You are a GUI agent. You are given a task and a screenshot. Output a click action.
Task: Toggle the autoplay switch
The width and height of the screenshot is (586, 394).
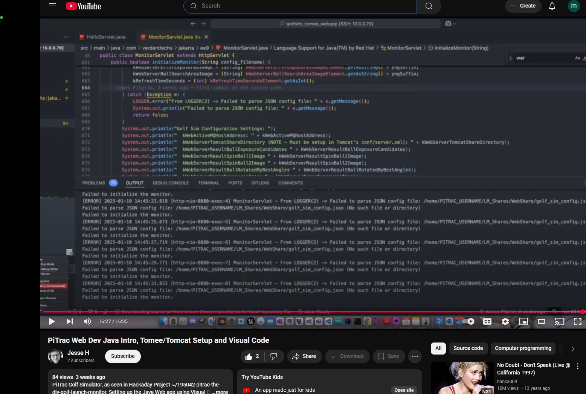tap(468, 321)
